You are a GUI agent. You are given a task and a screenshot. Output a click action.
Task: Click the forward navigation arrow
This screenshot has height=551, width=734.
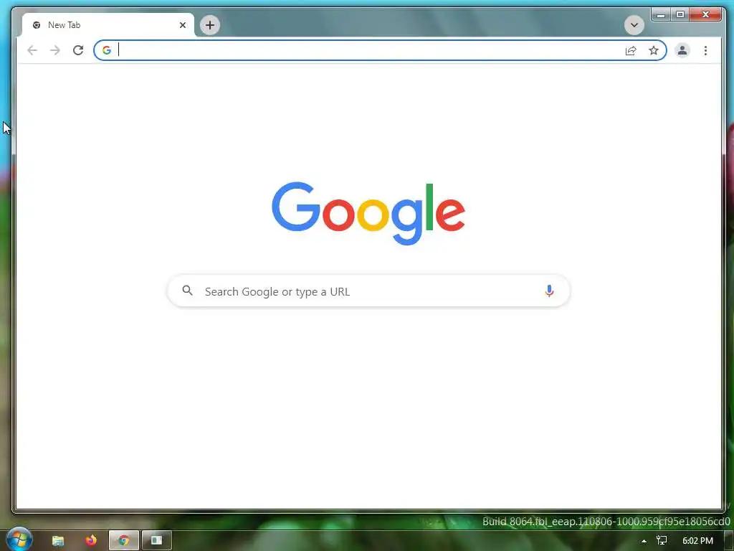pos(55,50)
